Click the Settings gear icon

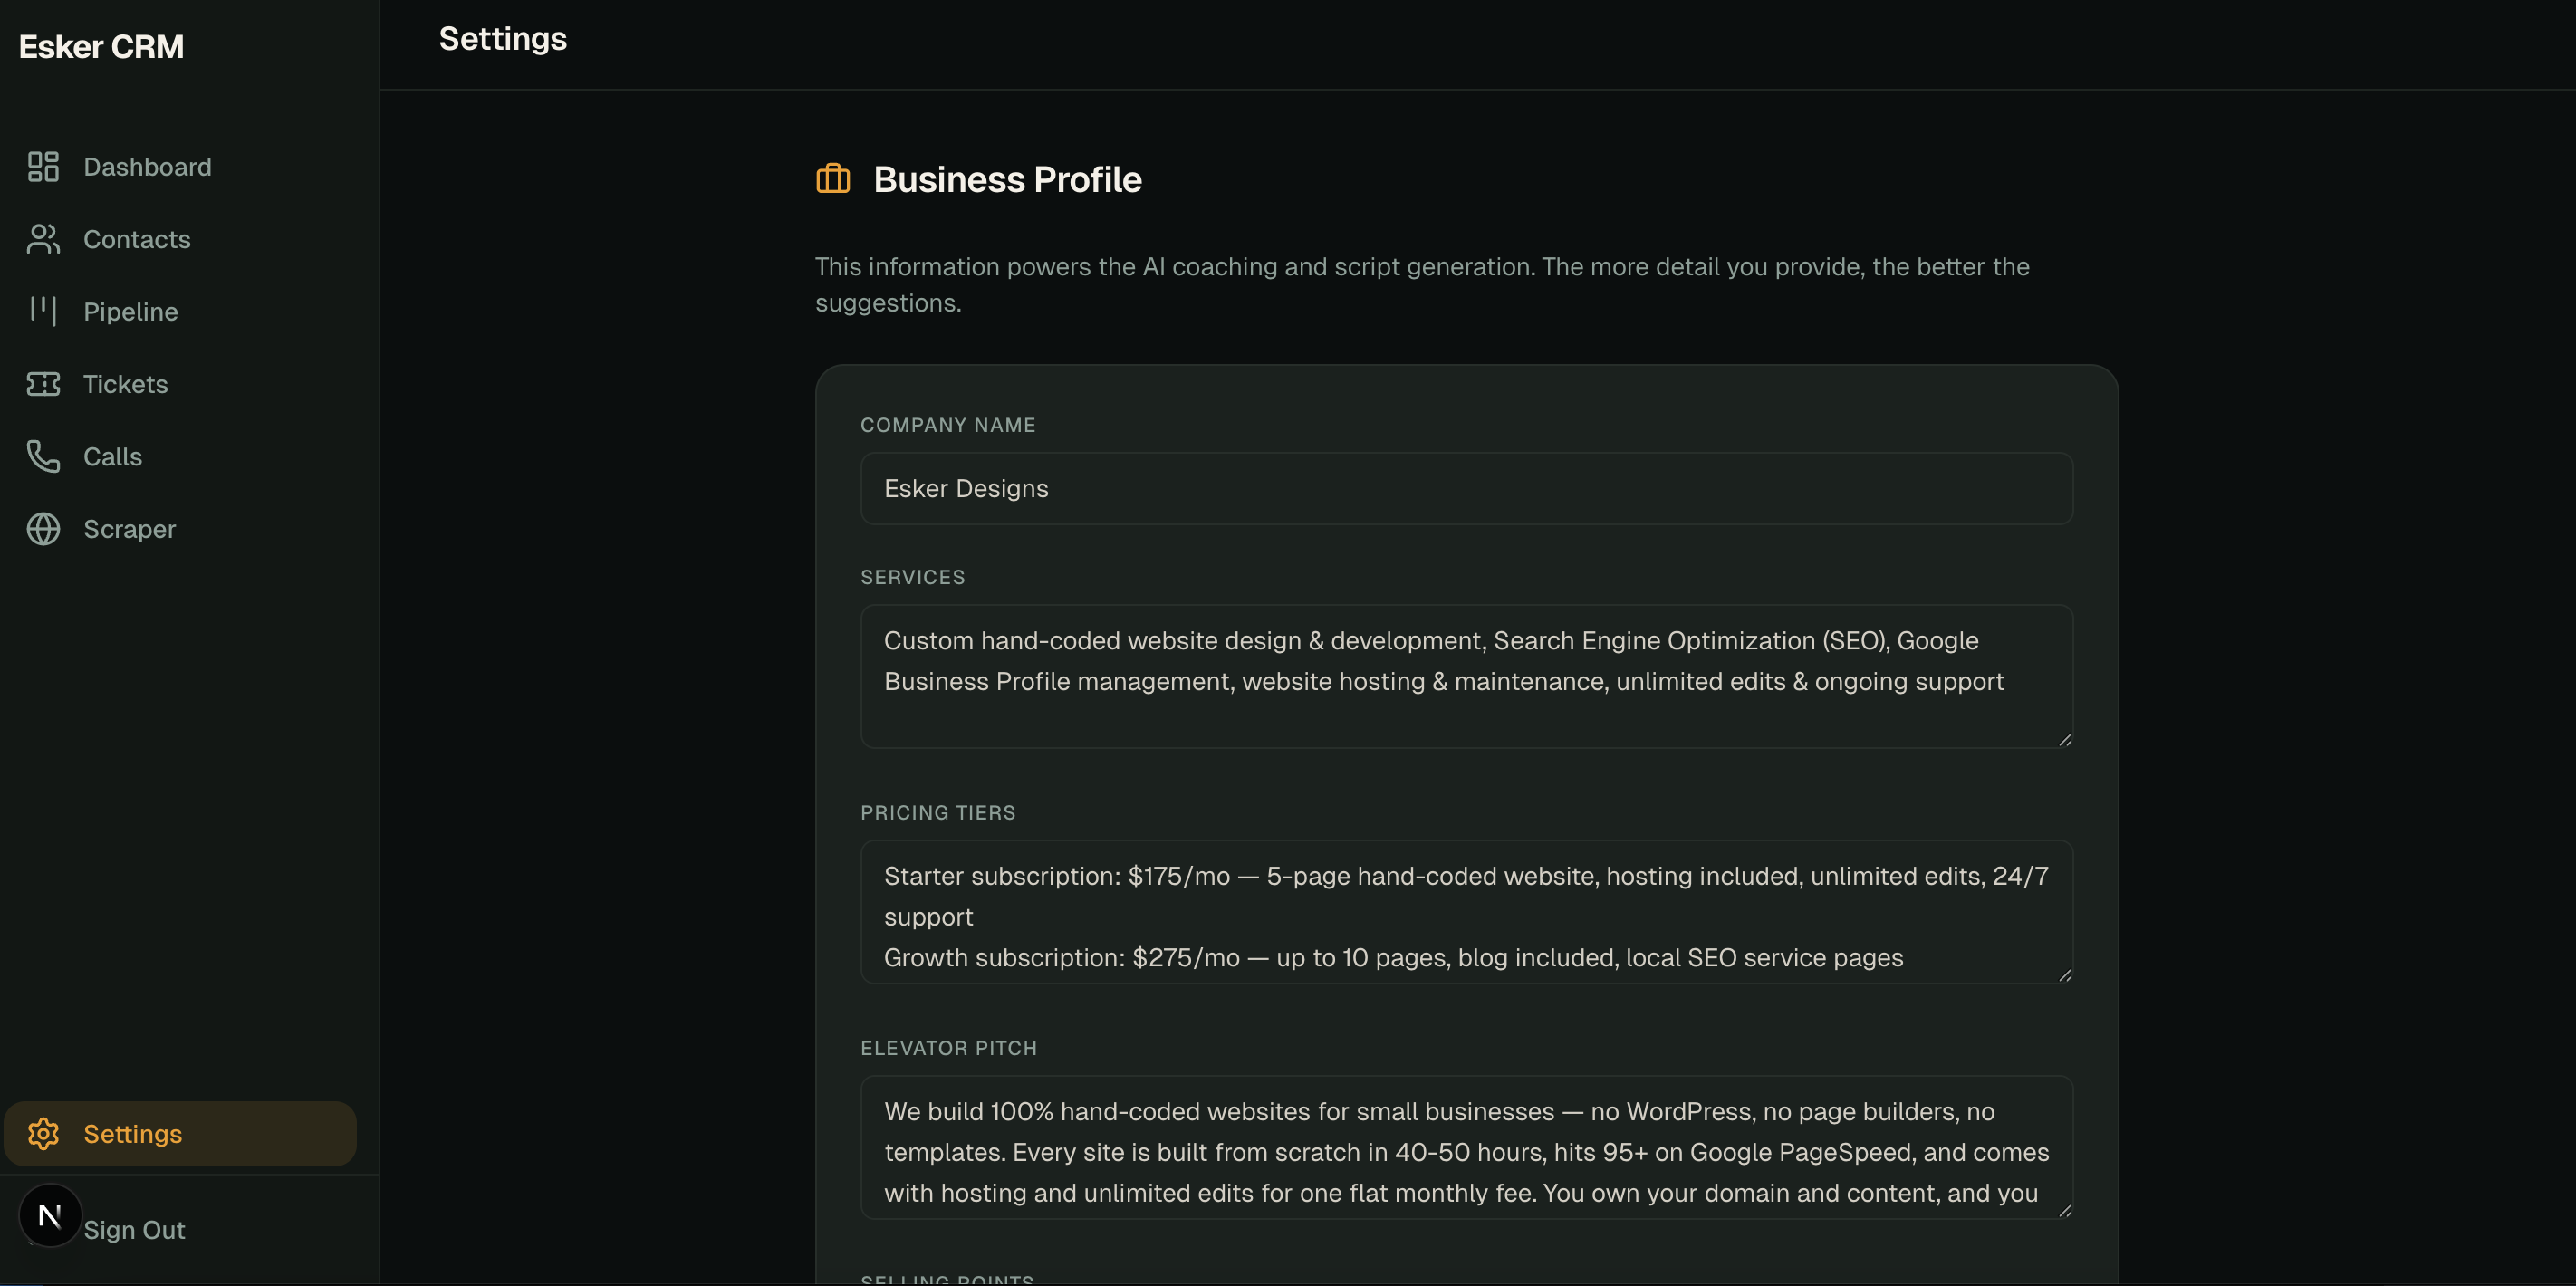pos(43,1133)
